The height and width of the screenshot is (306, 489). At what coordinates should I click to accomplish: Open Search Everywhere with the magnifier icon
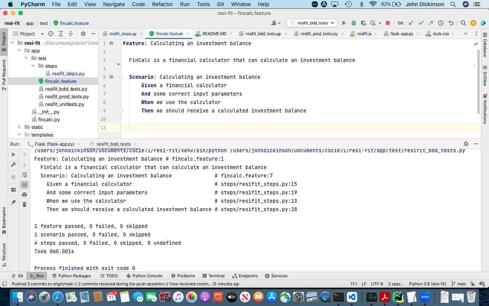463,23
